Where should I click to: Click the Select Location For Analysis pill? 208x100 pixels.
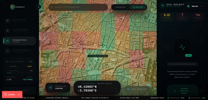click(x=182, y=64)
